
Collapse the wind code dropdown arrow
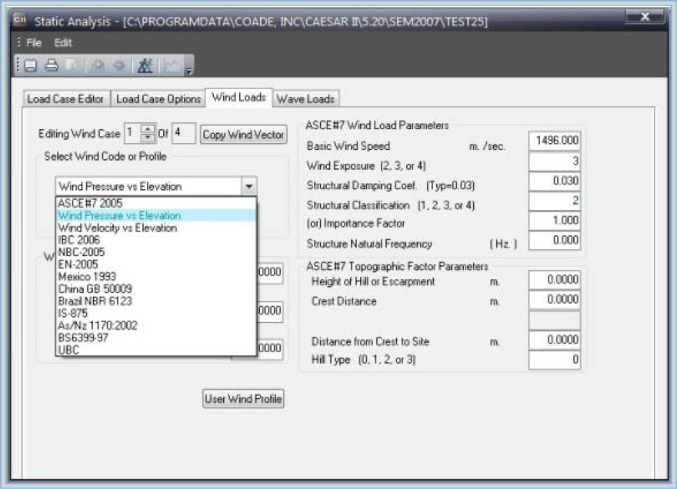pyautogui.click(x=248, y=186)
